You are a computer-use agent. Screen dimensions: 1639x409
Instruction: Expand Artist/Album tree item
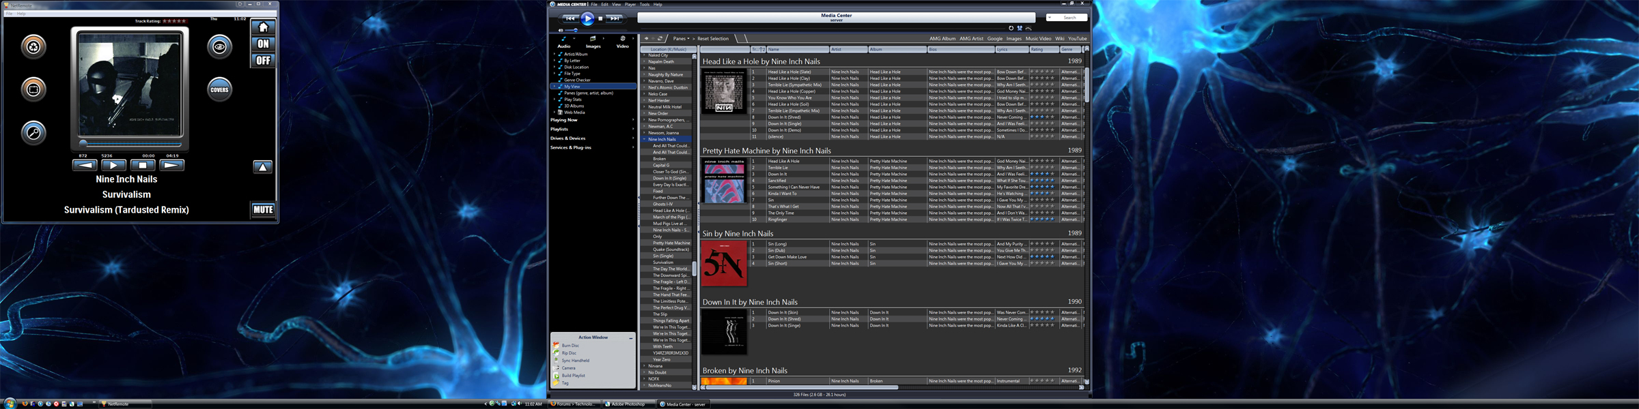pyautogui.click(x=555, y=54)
